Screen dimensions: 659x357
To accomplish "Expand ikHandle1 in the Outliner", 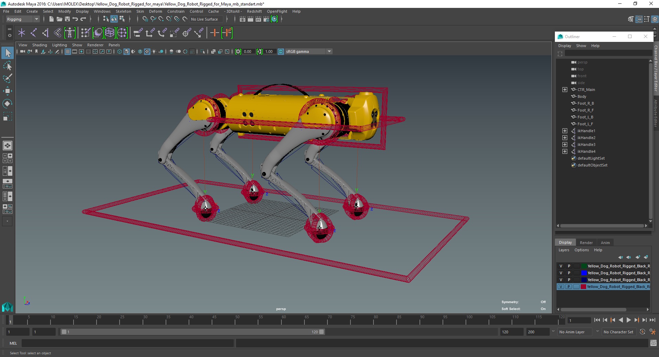I will tap(565, 131).
